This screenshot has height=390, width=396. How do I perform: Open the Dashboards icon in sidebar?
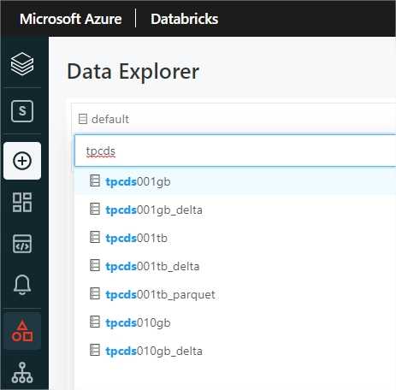pyautogui.click(x=22, y=202)
